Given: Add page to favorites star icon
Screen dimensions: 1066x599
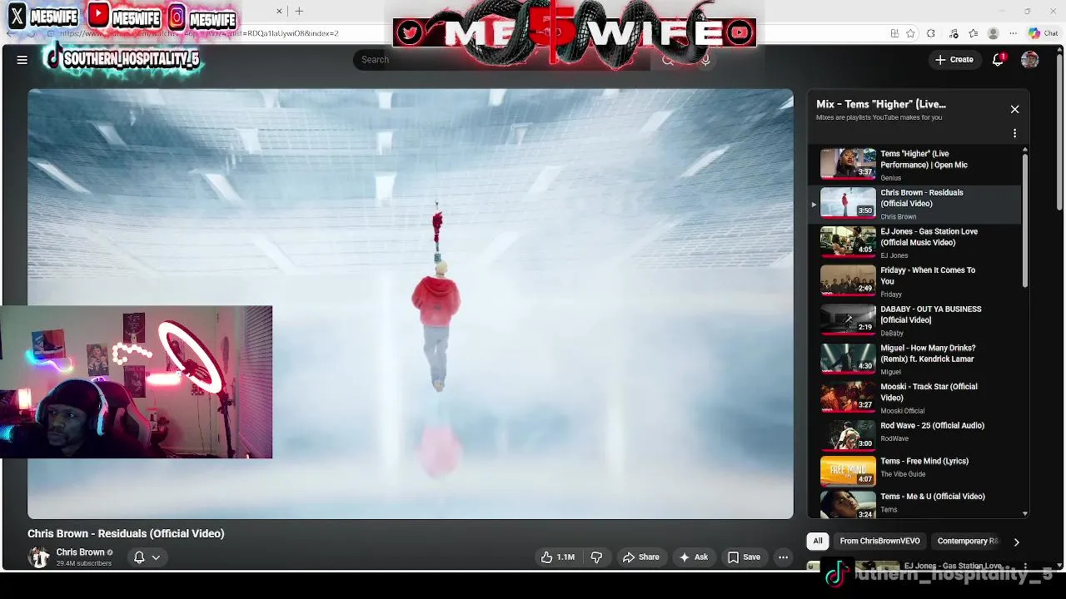Looking at the screenshot, I should (910, 33).
